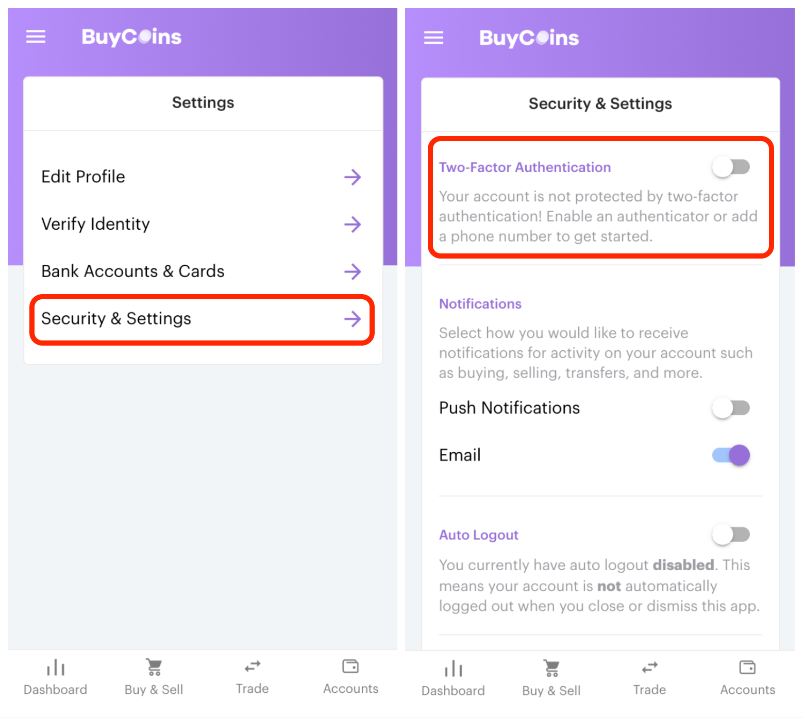Tap Dashboard tab on Security screen
This screenshot has height=718, width=804.
coord(453,679)
